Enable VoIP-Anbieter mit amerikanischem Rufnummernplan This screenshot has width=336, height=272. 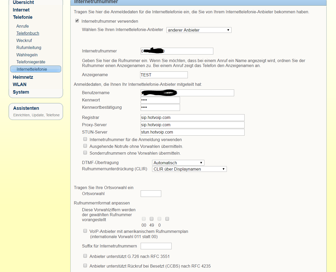click(x=85, y=231)
